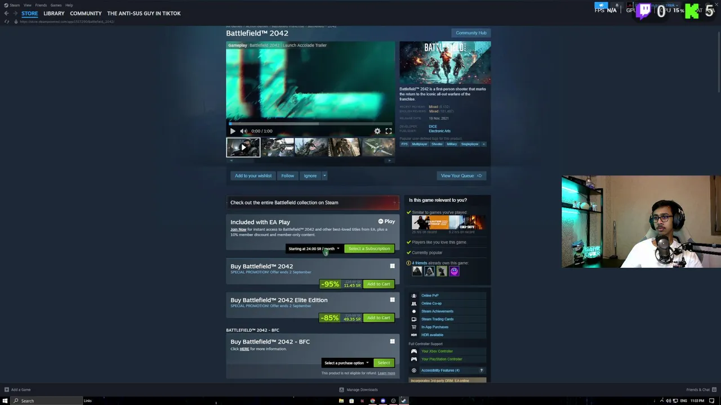Screen dimensions: 721x405
Task: Open the COMMUNITY tab
Action: 86,13
